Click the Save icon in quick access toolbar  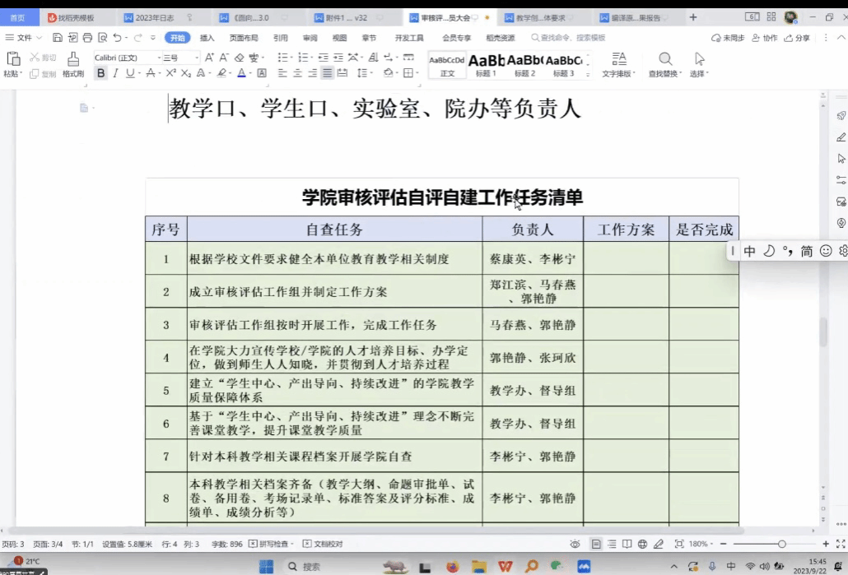click(58, 38)
